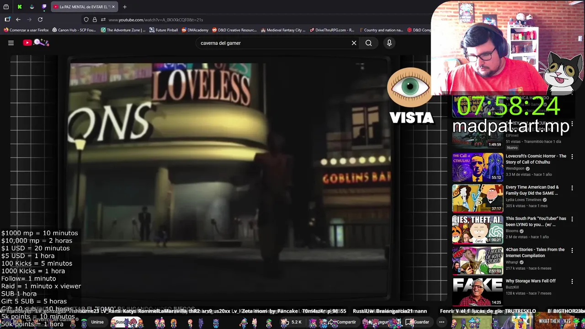Open the three-dot more actions menu
Viewport: 585px width, 329px height.
point(441,322)
